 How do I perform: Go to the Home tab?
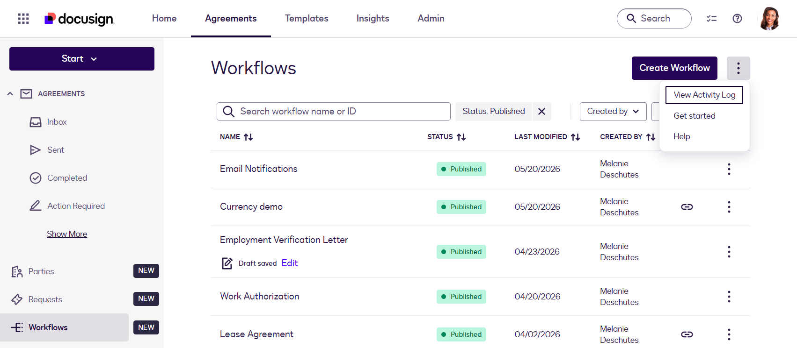164,18
